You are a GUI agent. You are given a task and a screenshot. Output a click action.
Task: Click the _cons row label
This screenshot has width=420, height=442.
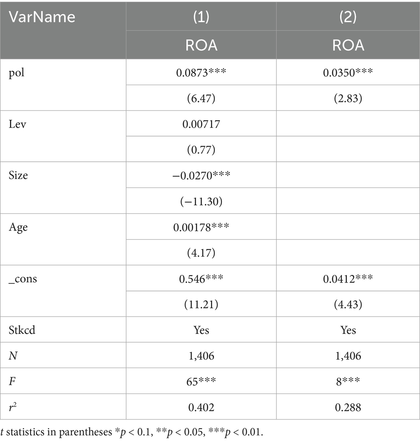pos(23,278)
